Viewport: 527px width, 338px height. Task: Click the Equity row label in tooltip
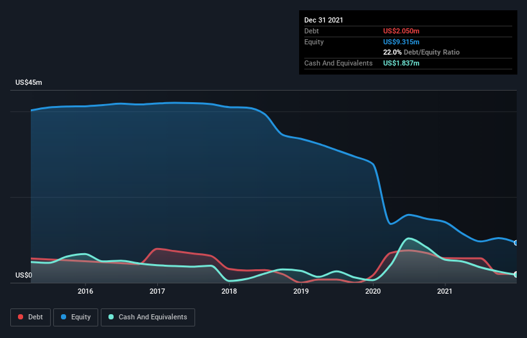(x=314, y=42)
